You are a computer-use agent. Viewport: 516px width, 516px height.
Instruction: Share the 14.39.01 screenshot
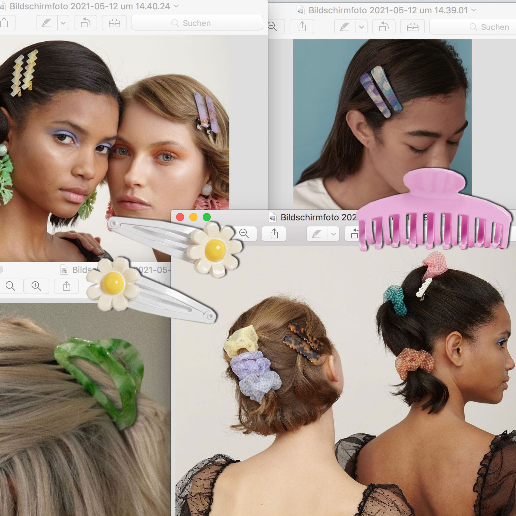coord(302,27)
